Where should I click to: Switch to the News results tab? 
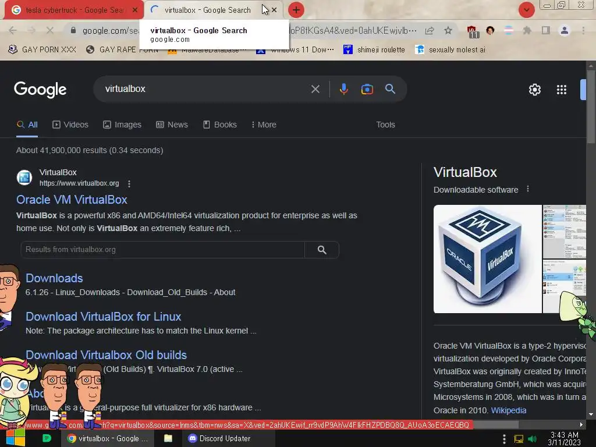coord(172,125)
